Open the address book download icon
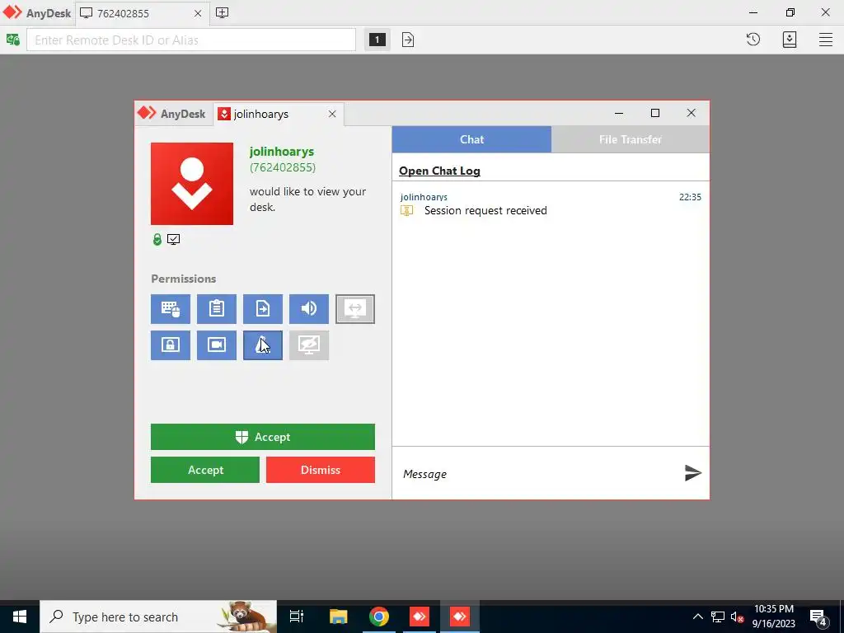The width and height of the screenshot is (844, 633). pos(790,40)
